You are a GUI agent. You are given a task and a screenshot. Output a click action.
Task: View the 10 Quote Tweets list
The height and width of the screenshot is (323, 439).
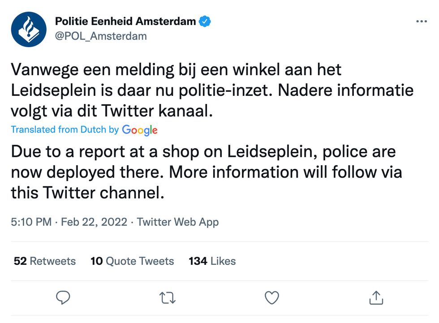[x=132, y=261]
